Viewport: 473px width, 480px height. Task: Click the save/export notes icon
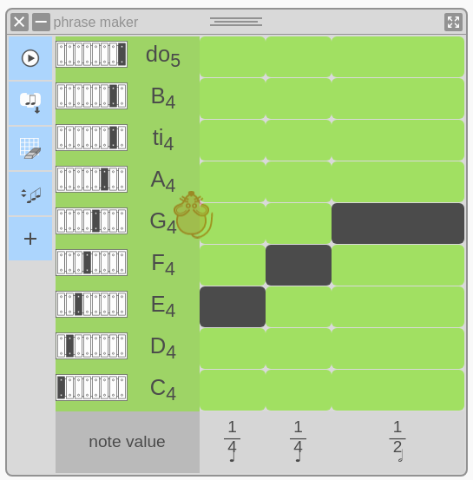pyautogui.click(x=30, y=103)
